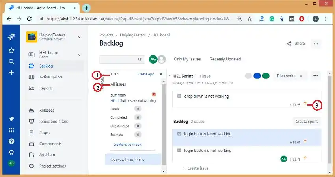
Task: Open Reports in sidebar
Action: 46,88
